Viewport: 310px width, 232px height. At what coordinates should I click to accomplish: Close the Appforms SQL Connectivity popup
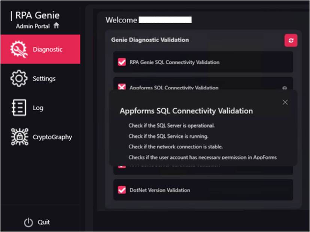[x=285, y=102]
